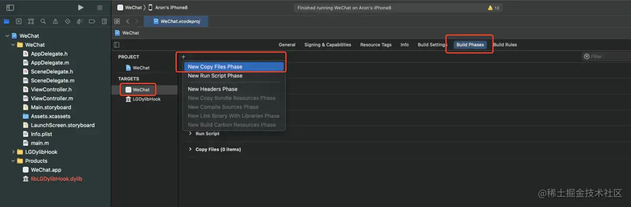The width and height of the screenshot is (631, 207).
Task: Open the Signing & Capabilities tab
Action: click(328, 45)
